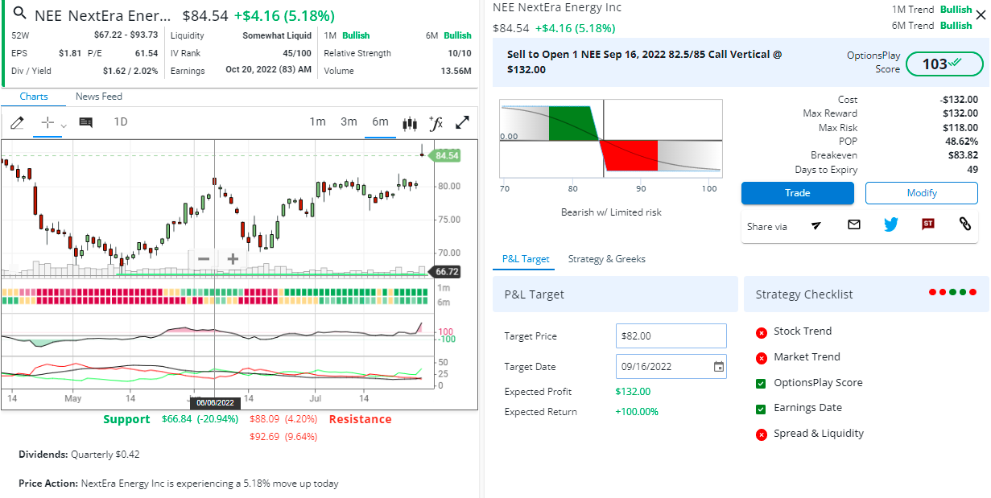Click the 66.72 support price label
This screenshot has height=498, width=991.
[x=447, y=272]
